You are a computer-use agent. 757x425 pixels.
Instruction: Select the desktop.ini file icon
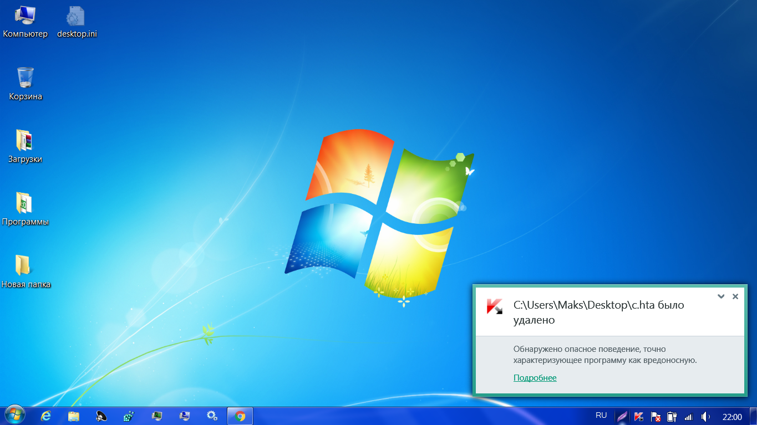[77, 22]
